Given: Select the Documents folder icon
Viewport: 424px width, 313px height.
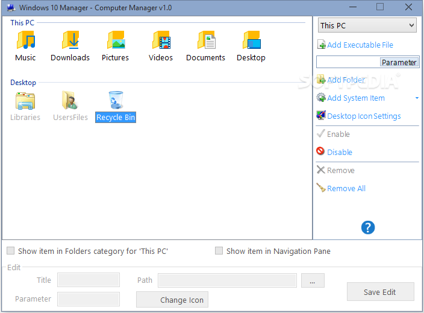Looking at the screenshot, I should 207,40.
